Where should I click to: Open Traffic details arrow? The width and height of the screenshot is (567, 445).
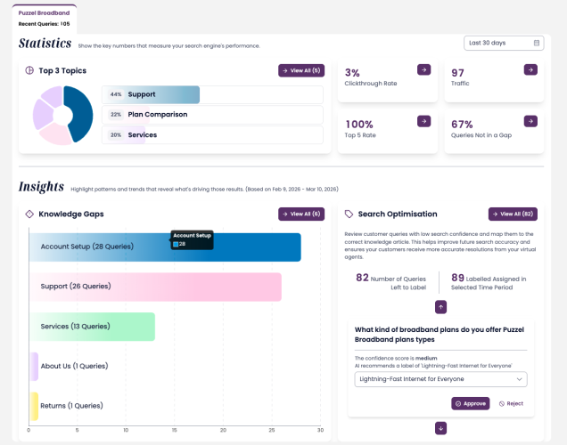click(530, 69)
